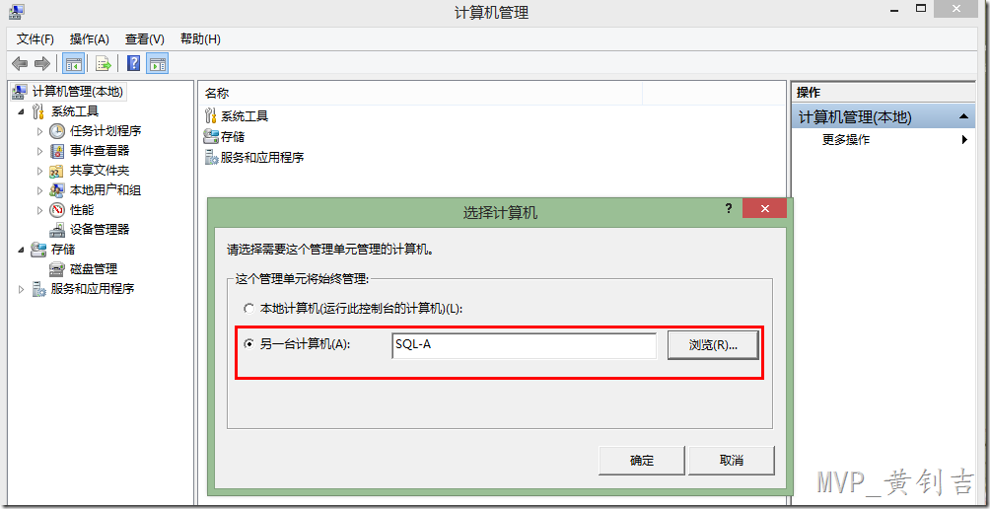Expand the 性能 node
Screen dimensions: 990x509
point(40,210)
